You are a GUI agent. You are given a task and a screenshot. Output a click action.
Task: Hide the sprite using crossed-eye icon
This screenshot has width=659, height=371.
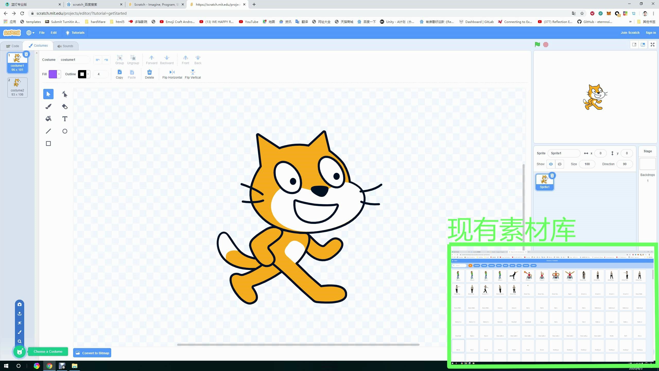(x=560, y=164)
